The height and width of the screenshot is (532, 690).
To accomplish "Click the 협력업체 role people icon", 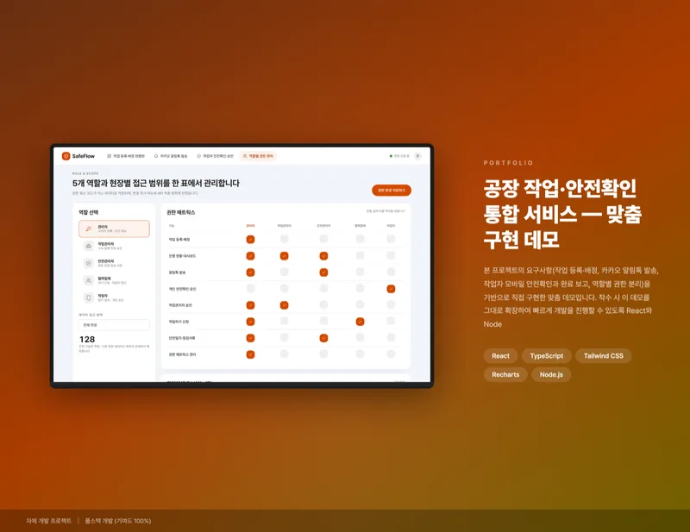I will click(x=89, y=280).
